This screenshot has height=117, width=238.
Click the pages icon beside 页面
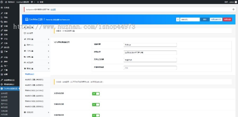click(x=2, y=35)
